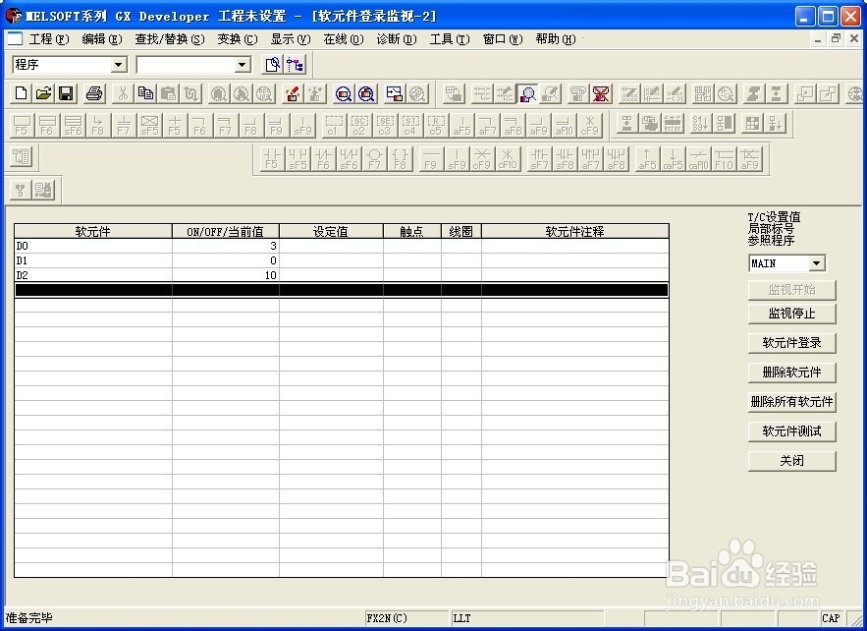Click the F5 open contact ladder icon
867x631 pixels.
[272, 159]
